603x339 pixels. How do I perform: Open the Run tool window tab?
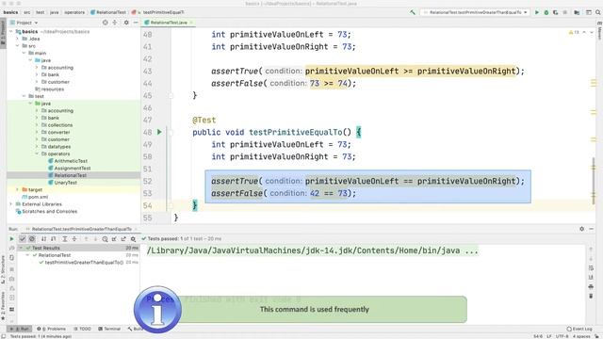point(20,329)
